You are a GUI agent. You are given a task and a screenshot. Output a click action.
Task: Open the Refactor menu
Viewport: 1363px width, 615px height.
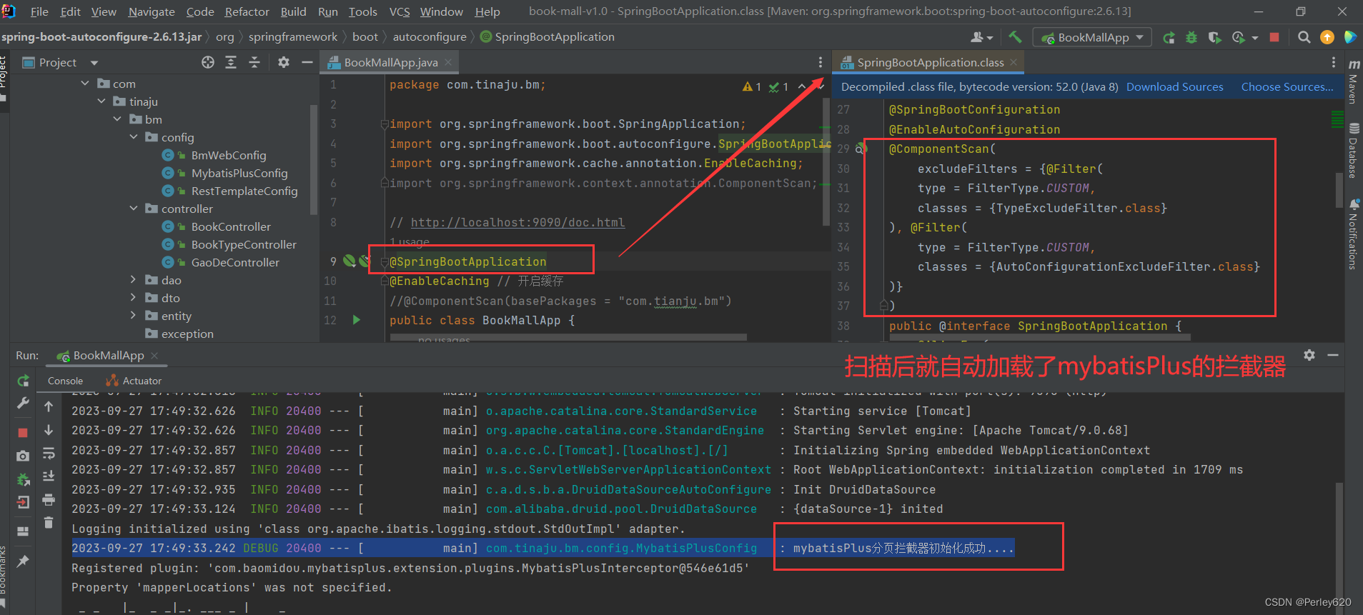pos(247,11)
